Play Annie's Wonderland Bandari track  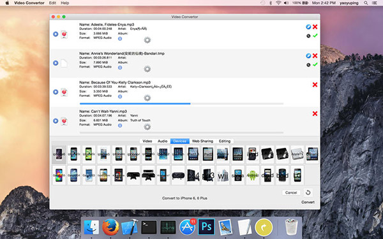[x=56, y=63]
